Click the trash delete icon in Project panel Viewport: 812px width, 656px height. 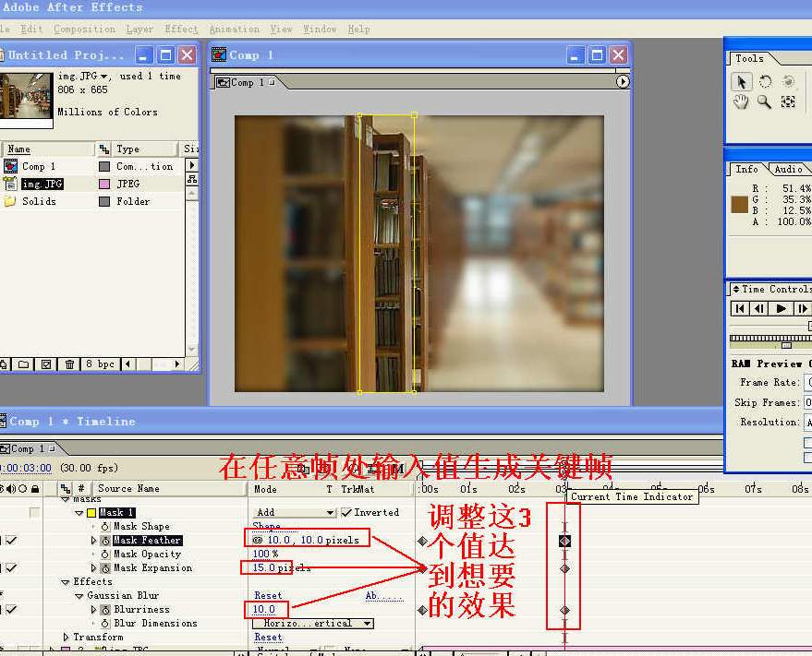[69, 364]
